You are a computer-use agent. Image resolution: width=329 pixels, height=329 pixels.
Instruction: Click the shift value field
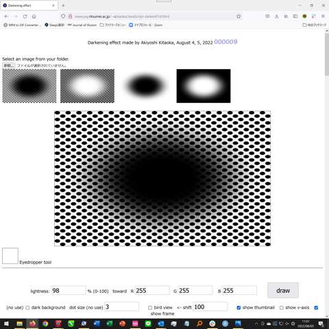point(210,306)
